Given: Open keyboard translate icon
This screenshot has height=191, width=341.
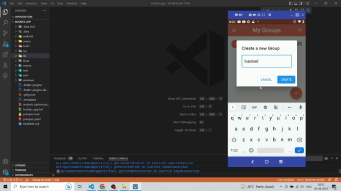Looking at the screenshot, I should pos(276,107).
